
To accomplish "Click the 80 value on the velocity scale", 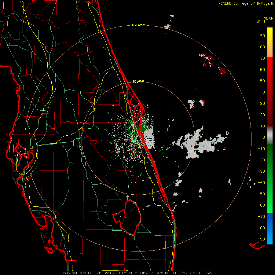I will [262, 47].
